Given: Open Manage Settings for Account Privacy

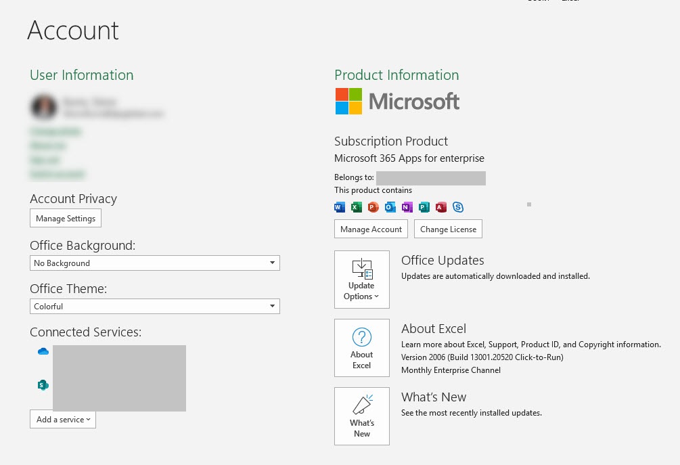Looking at the screenshot, I should [66, 218].
